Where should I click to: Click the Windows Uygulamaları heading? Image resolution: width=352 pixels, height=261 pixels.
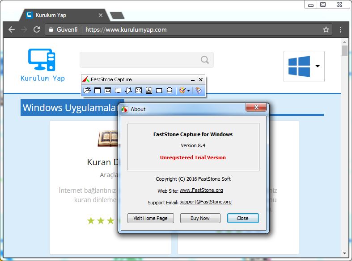(x=71, y=108)
